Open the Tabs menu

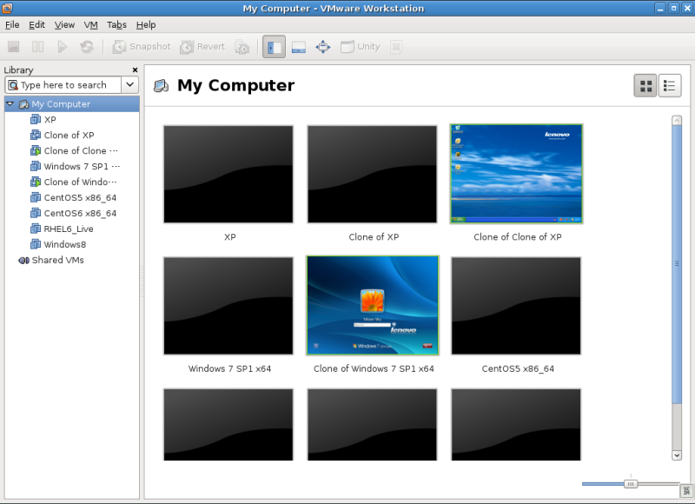(x=116, y=25)
